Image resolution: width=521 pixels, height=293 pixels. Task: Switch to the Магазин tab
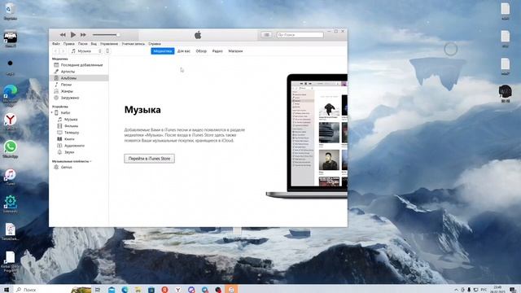click(x=235, y=50)
